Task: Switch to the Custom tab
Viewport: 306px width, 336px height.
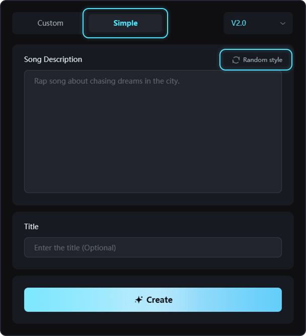Action: (50, 23)
